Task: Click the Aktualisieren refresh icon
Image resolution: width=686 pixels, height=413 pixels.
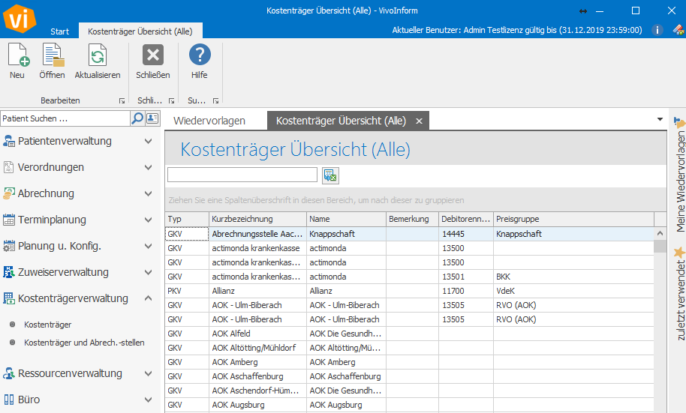Action: click(97, 55)
